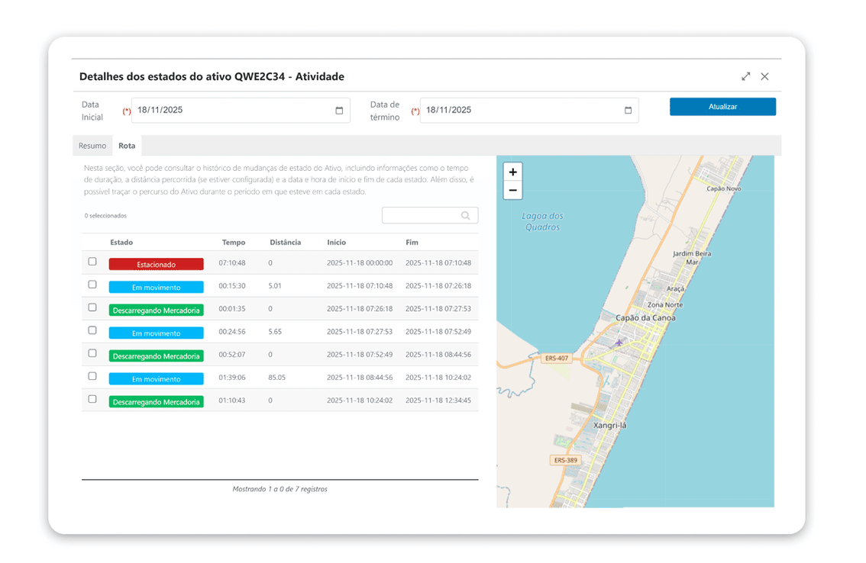Click the search magnifier icon
The width and height of the screenshot is (866, 563).
(x=466, y=215)
